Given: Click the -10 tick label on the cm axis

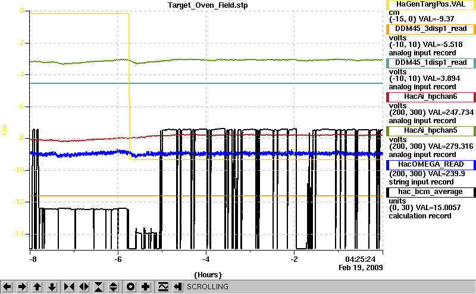Looking at the screenshot, I should (18, 170).
